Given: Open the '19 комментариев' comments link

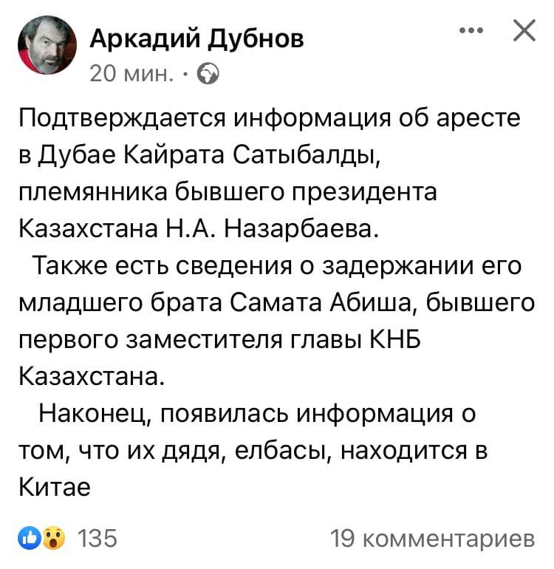Looking at the screenshot, I should tap(432, 539).
